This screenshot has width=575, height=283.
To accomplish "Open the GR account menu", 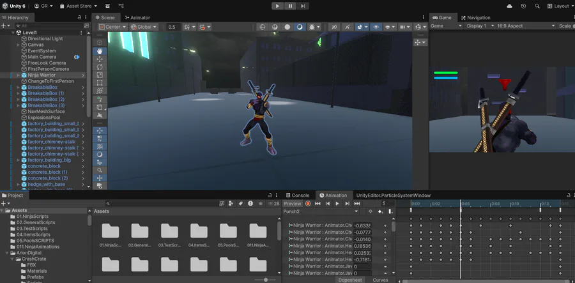I will pyautogui.click(x=43, y=6).
